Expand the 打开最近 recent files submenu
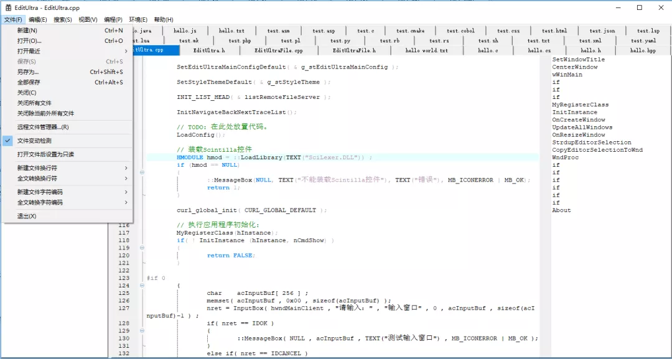The width and height of the screenshot is (672, 359). tap(68, 51)
